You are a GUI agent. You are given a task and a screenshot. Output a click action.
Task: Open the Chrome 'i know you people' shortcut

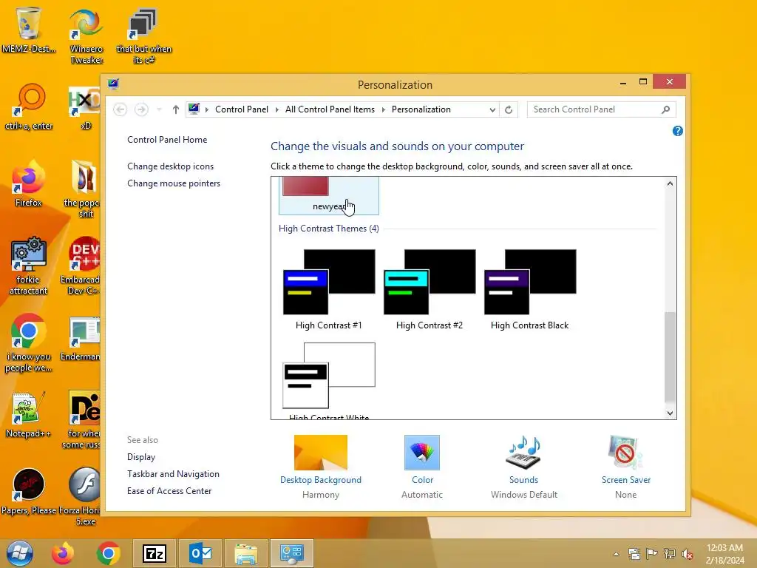point(29,343)
